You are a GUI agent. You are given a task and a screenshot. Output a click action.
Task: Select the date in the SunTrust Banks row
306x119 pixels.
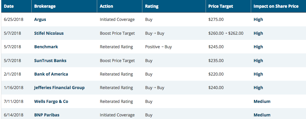pyautogui.click(x=12, y=60)
